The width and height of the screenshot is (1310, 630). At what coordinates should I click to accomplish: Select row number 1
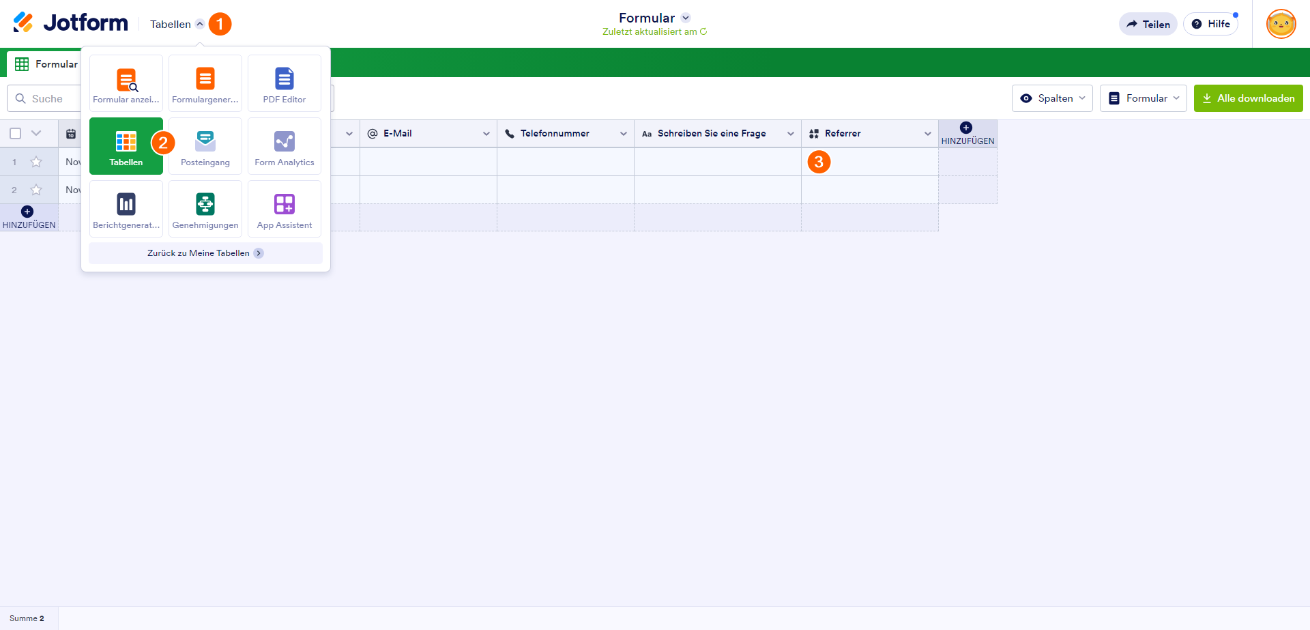[14, 162]
